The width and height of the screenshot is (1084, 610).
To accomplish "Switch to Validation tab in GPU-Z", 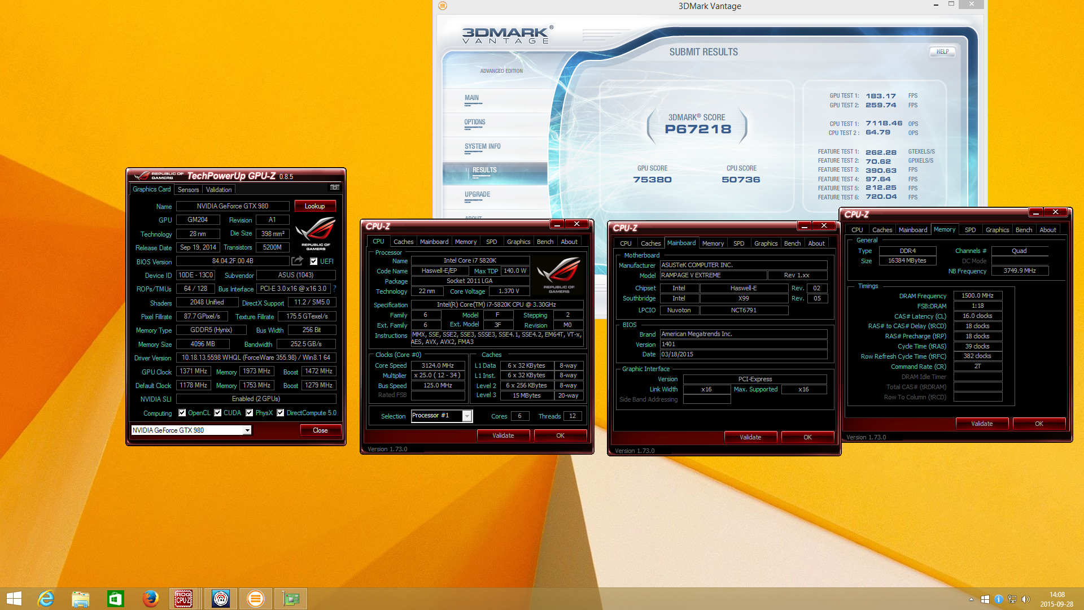I will [218, 190].
